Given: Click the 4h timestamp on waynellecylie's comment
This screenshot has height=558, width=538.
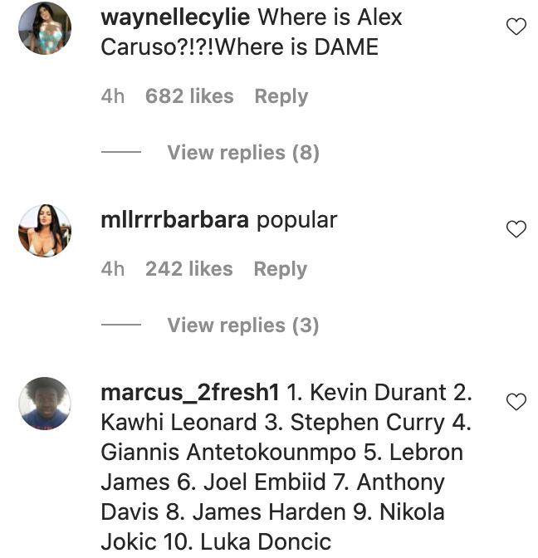Looking at the screenshot, I should 112,96.
